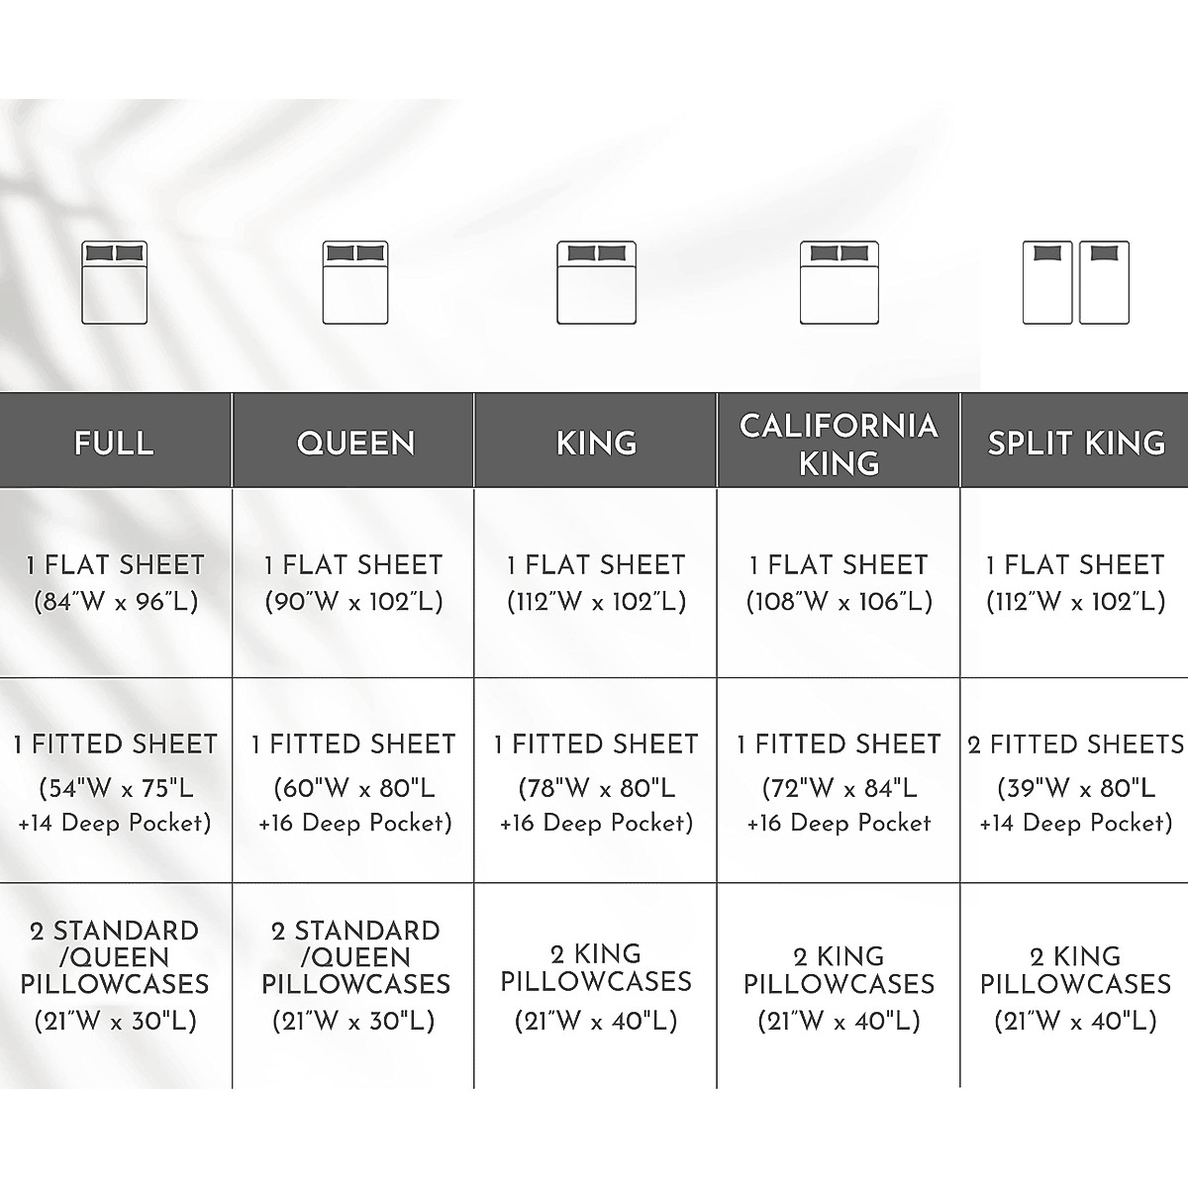Image resolution: width=1188 pixels, height=1188 pixels.
Task: Select the SPLIT KING column header
Action: pyautogui.click(x=1076, y=442)
